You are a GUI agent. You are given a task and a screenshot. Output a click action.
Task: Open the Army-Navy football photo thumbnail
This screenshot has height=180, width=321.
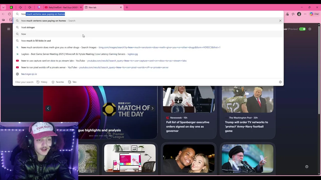click(x=248, y=99)
